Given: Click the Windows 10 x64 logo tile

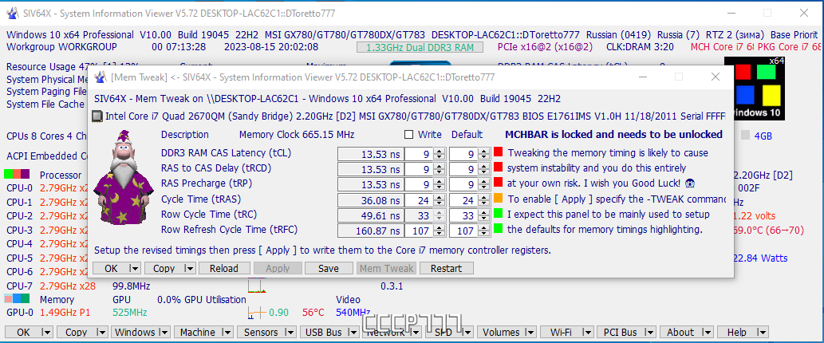Looking at the screenshot, I should tap(754, 88).
